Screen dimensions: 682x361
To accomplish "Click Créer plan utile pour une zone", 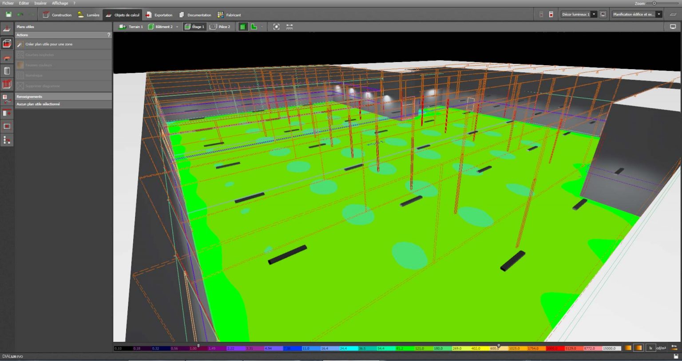I will point(49,44).
